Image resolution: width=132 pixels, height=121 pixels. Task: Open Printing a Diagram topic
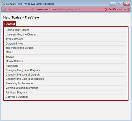[x=16, y=92]
